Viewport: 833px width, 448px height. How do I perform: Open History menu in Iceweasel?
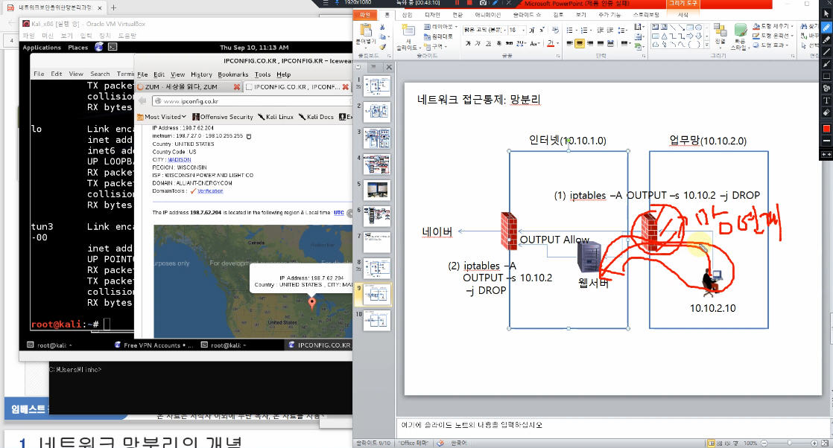(201, 75)
